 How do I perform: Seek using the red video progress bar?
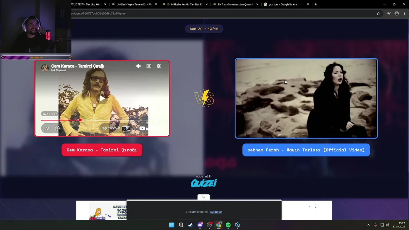[x=102, y=120]
